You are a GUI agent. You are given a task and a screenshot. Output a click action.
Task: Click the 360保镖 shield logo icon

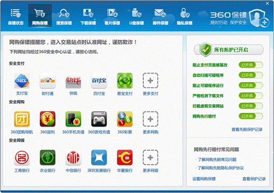point(259,19)
